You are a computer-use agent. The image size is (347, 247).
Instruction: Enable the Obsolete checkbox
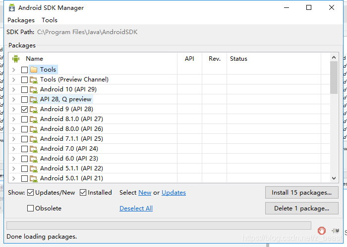tap(30, 208)
